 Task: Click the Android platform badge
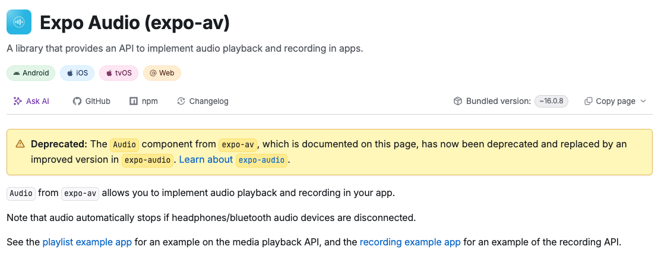[x=31, y=73]
